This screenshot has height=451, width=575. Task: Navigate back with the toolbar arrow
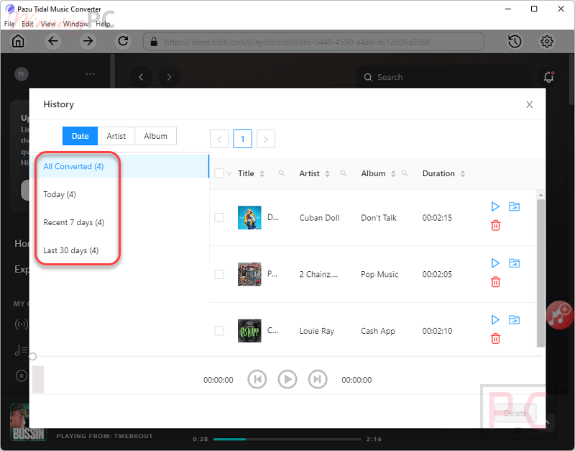click(53, 41)
